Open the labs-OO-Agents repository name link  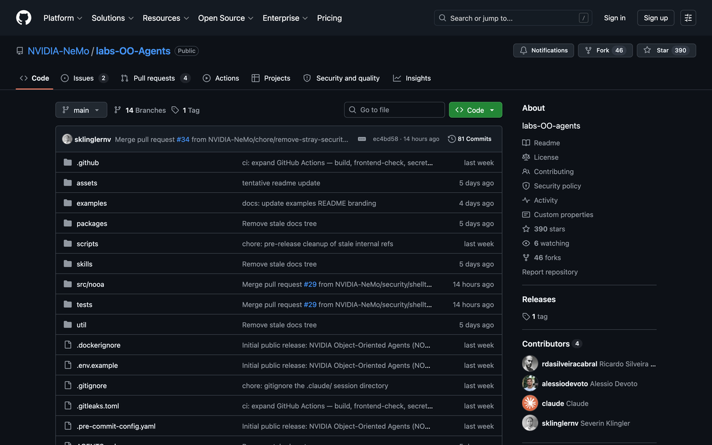[x=133, y=51]
